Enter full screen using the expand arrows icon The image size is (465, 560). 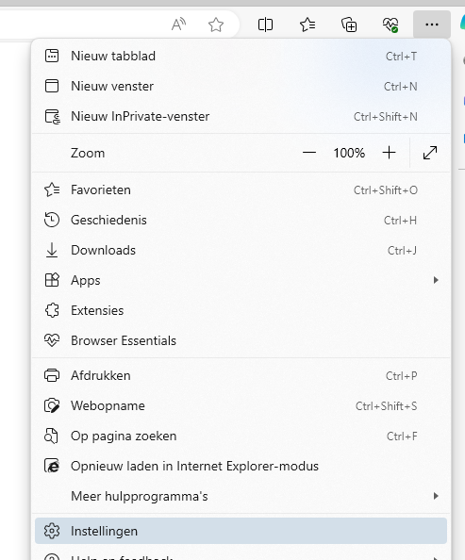430,153
